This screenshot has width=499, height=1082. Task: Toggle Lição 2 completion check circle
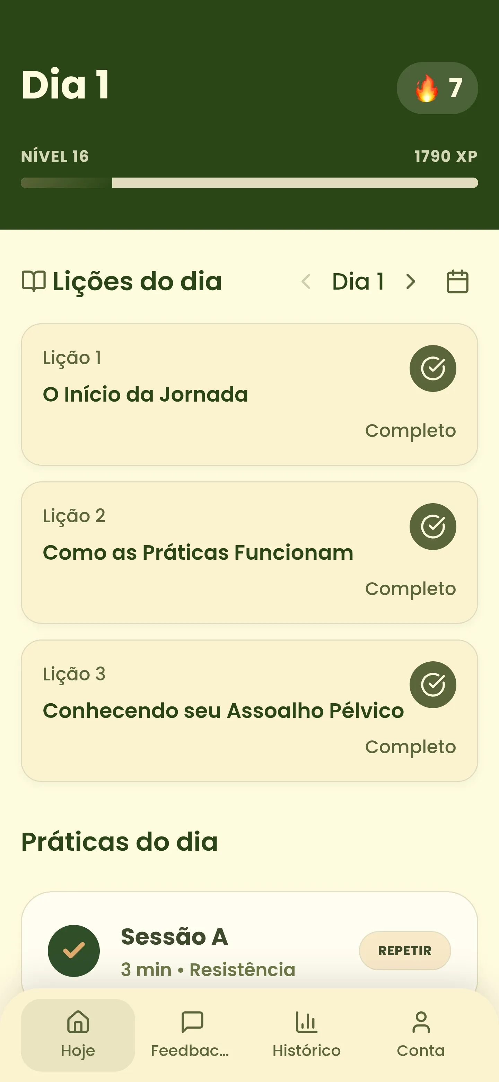pyautogui.click(x=433, y=526)
